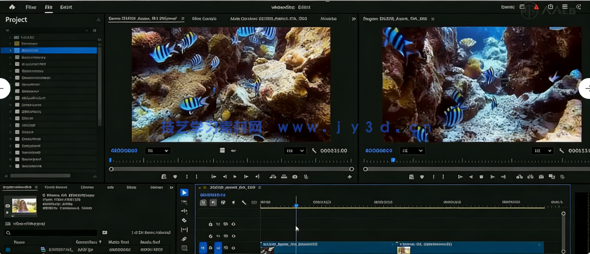Viewport: 590px width, 254px height.
Task: Click the search field in lower-left panel
Action: coord(51,233)
